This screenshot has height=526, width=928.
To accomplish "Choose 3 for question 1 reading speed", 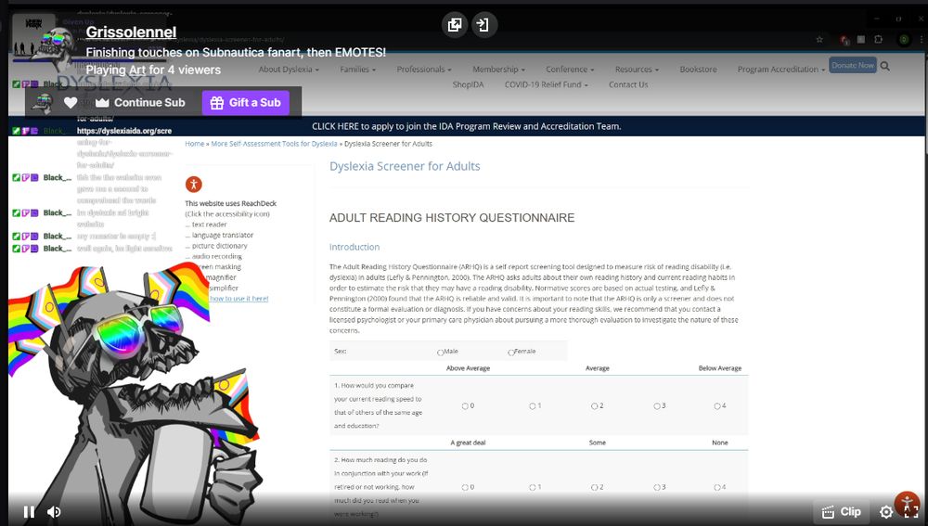I will pos(656,406).
